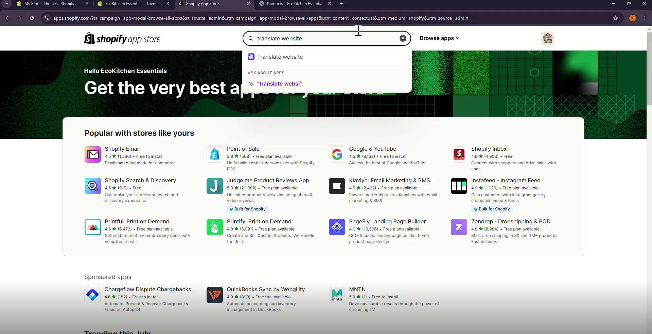The image size is (652, 334).
Task: Open the Instafeed app icon
Action: click(459, 186)
